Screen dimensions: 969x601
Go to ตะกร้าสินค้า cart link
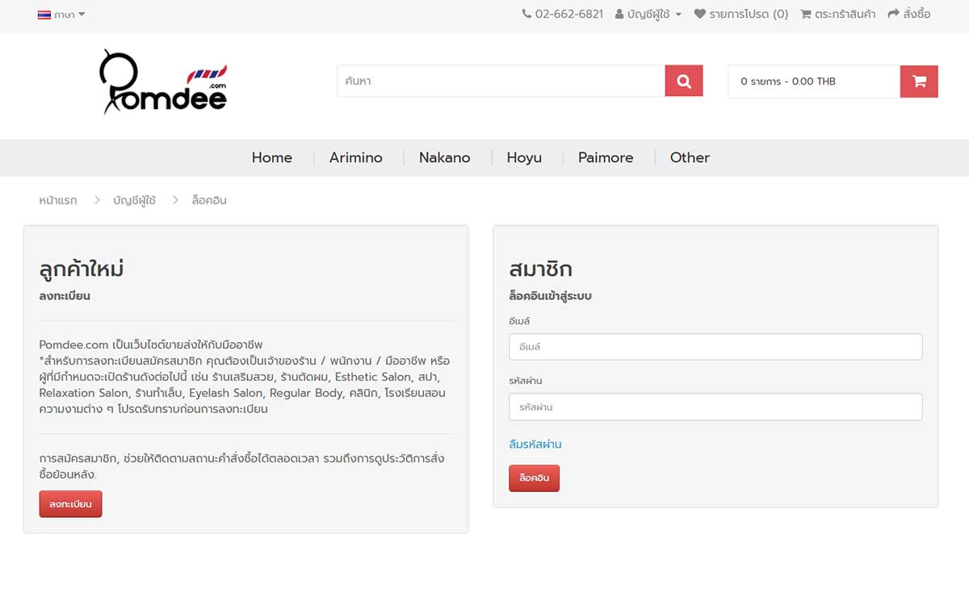point(838,14)
